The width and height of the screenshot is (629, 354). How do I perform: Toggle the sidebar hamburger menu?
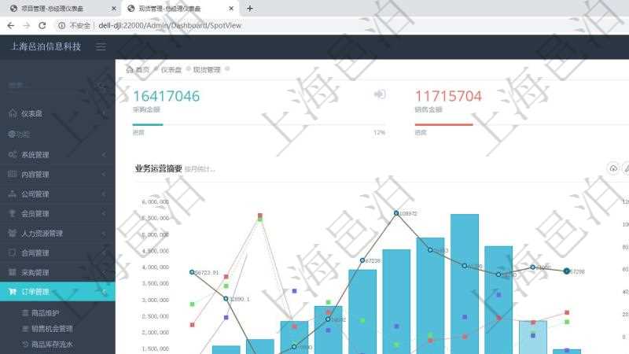[x=101, y=47]
